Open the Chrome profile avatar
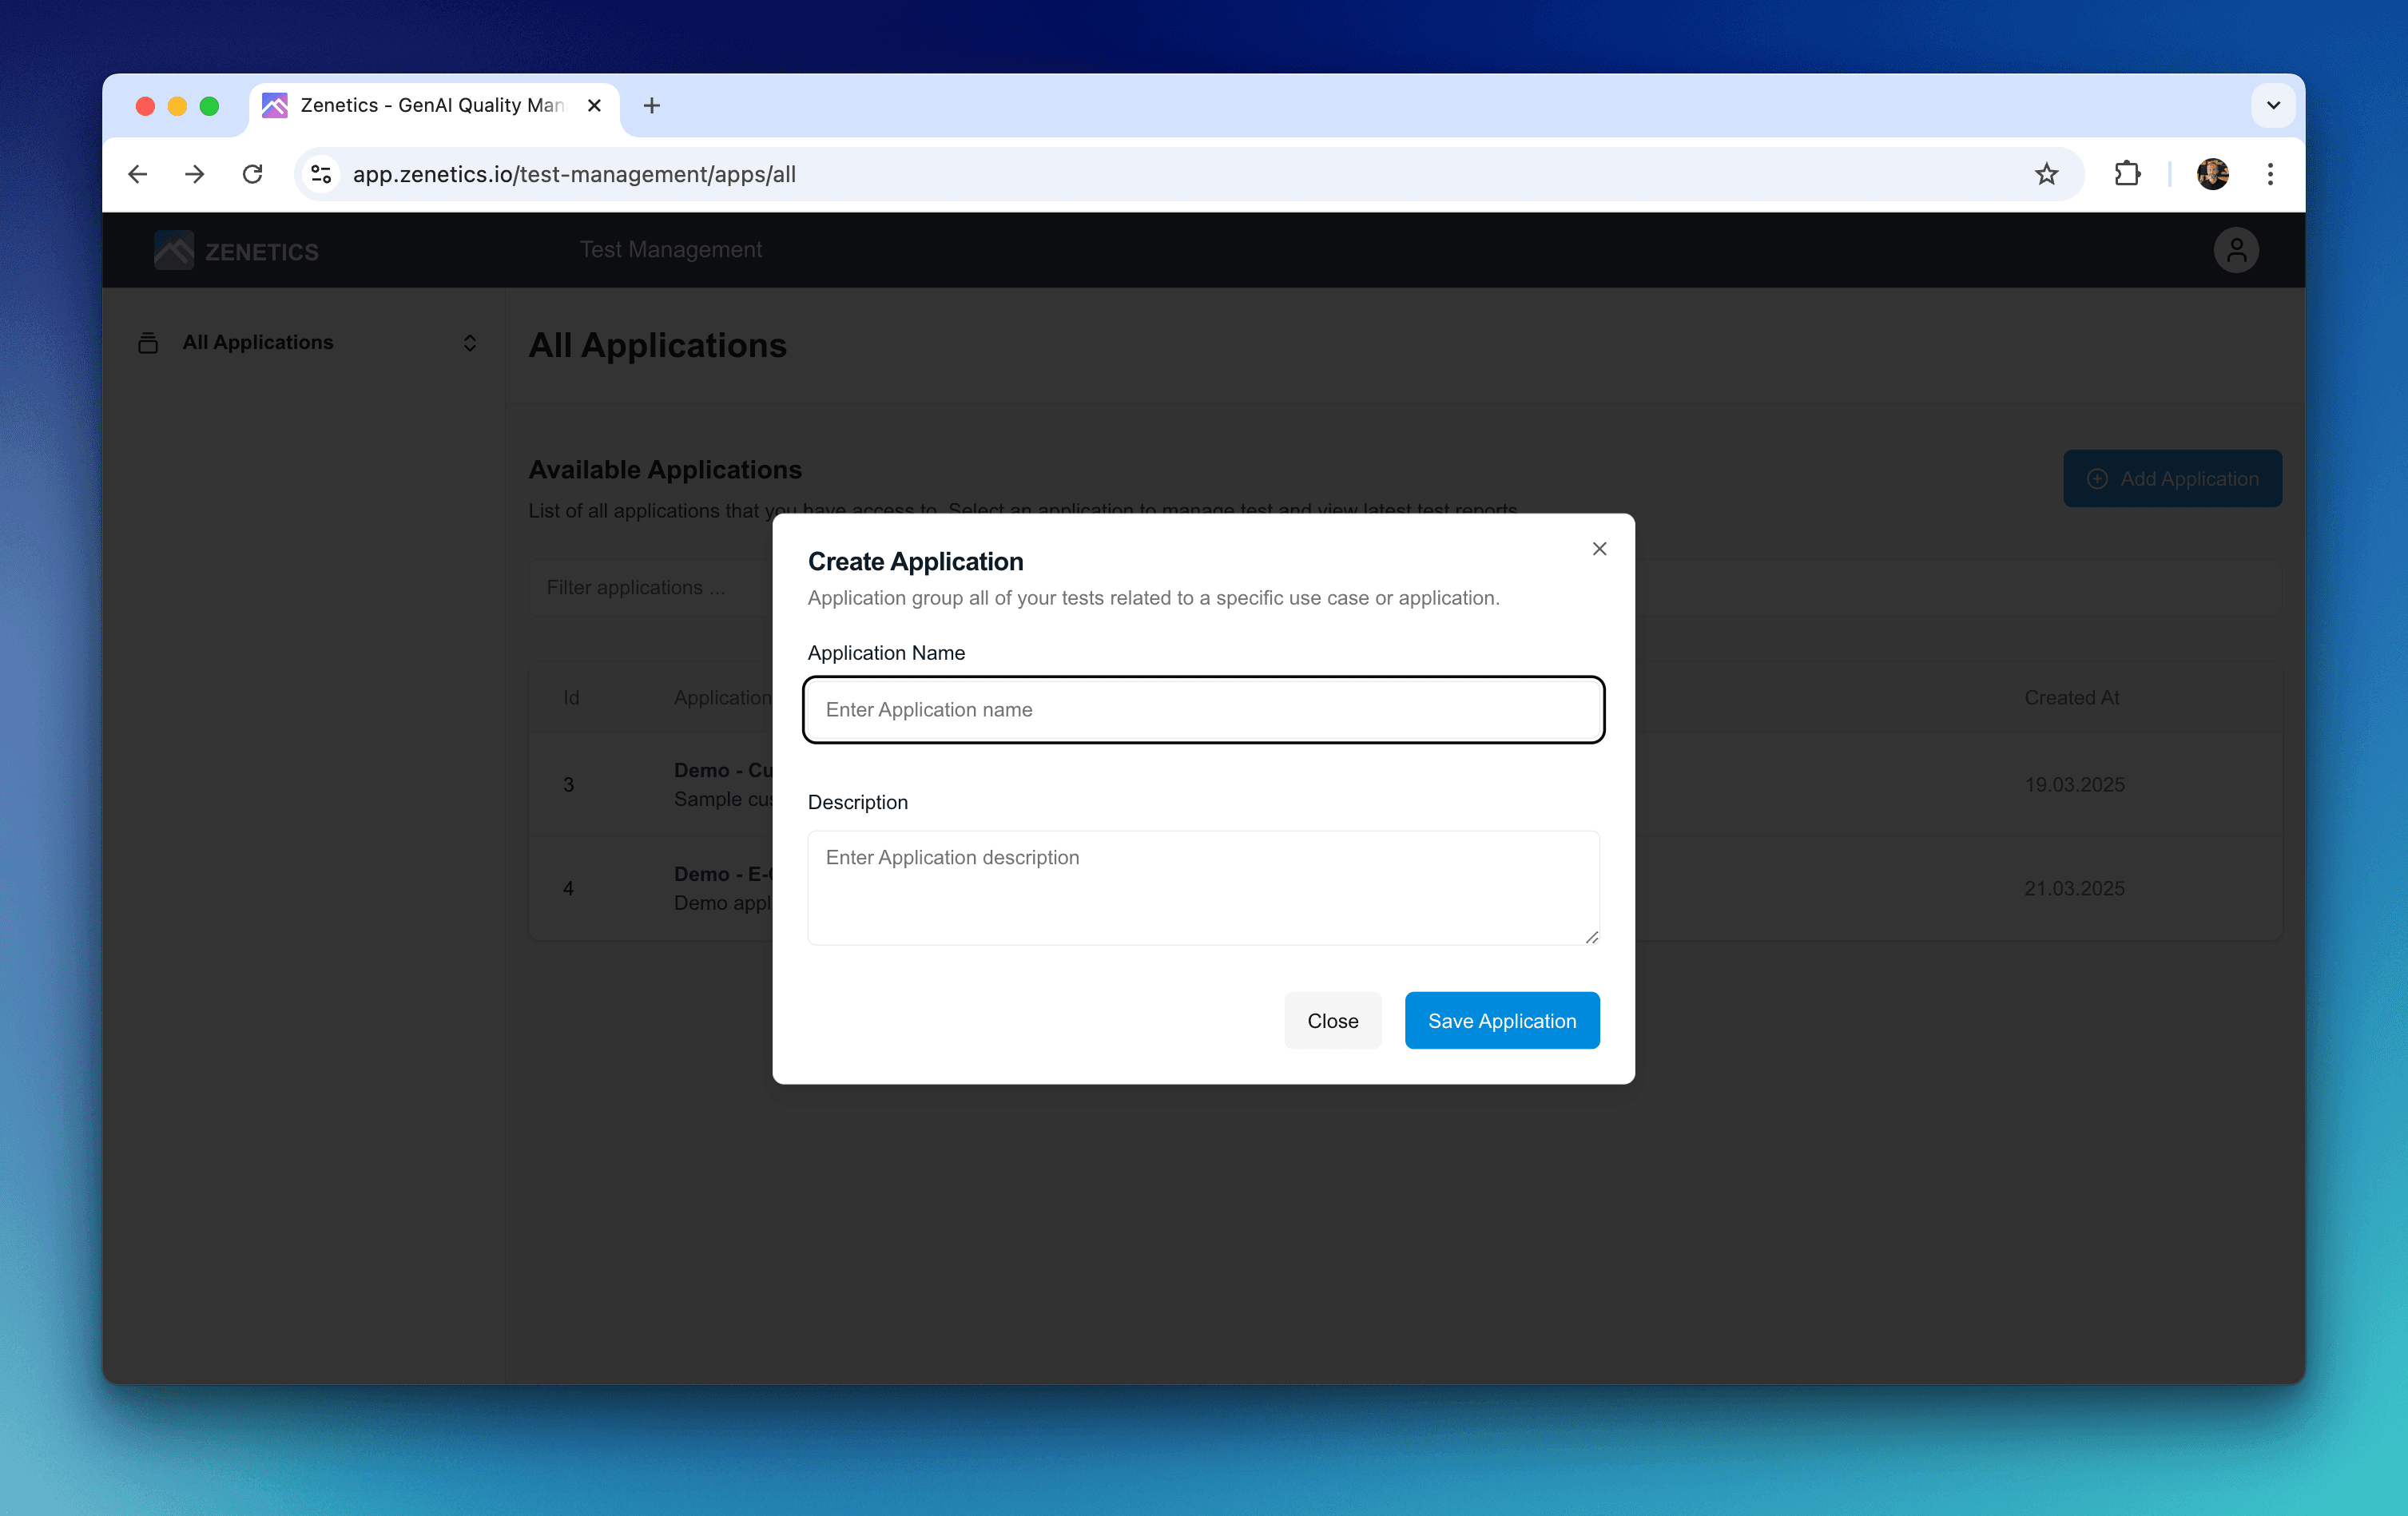This screenshot has width=2408, height=1516. 2213,174
